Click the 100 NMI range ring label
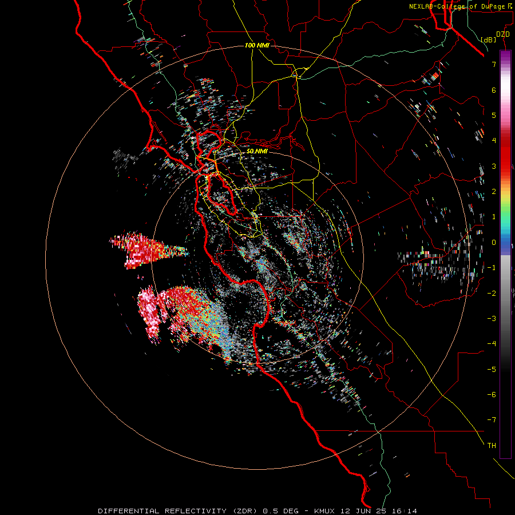The image size is (515, 515). (x=257, y=45)
